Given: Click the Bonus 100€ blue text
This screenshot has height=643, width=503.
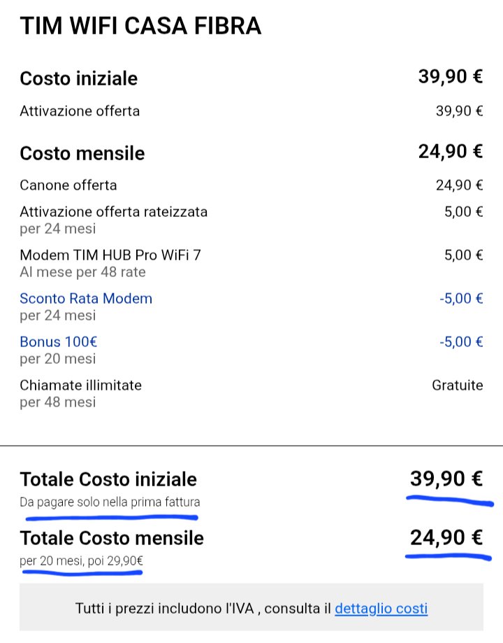Looking at the screenshot, I should coord(58,342).
